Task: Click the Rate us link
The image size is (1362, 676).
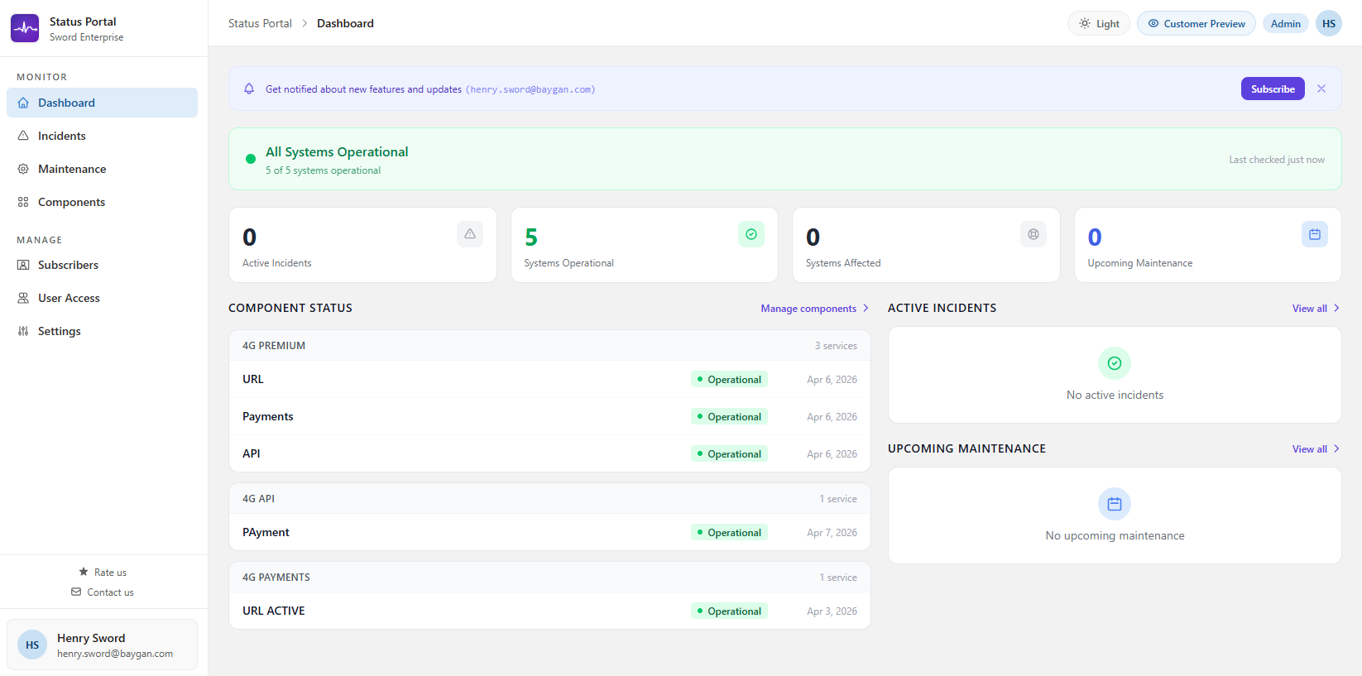Action: (103, 572)
